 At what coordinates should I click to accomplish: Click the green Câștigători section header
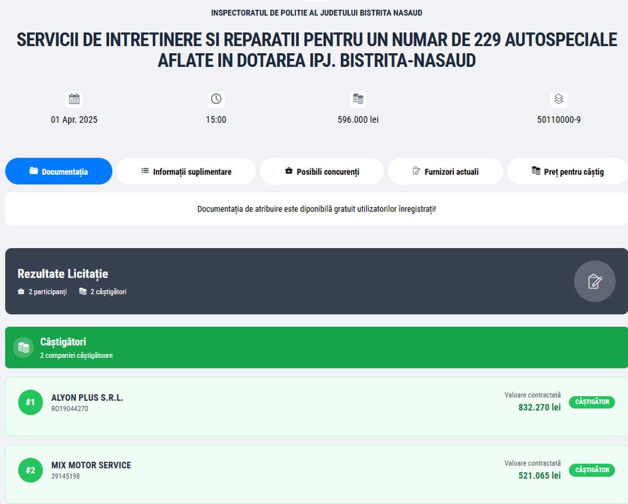[x=316, y=348]
